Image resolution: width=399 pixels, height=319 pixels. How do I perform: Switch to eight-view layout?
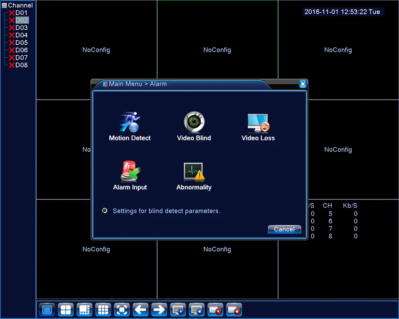(84, 309)
